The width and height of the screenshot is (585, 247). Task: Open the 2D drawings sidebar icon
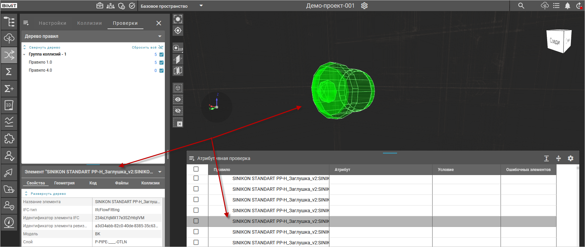[9, 105]
